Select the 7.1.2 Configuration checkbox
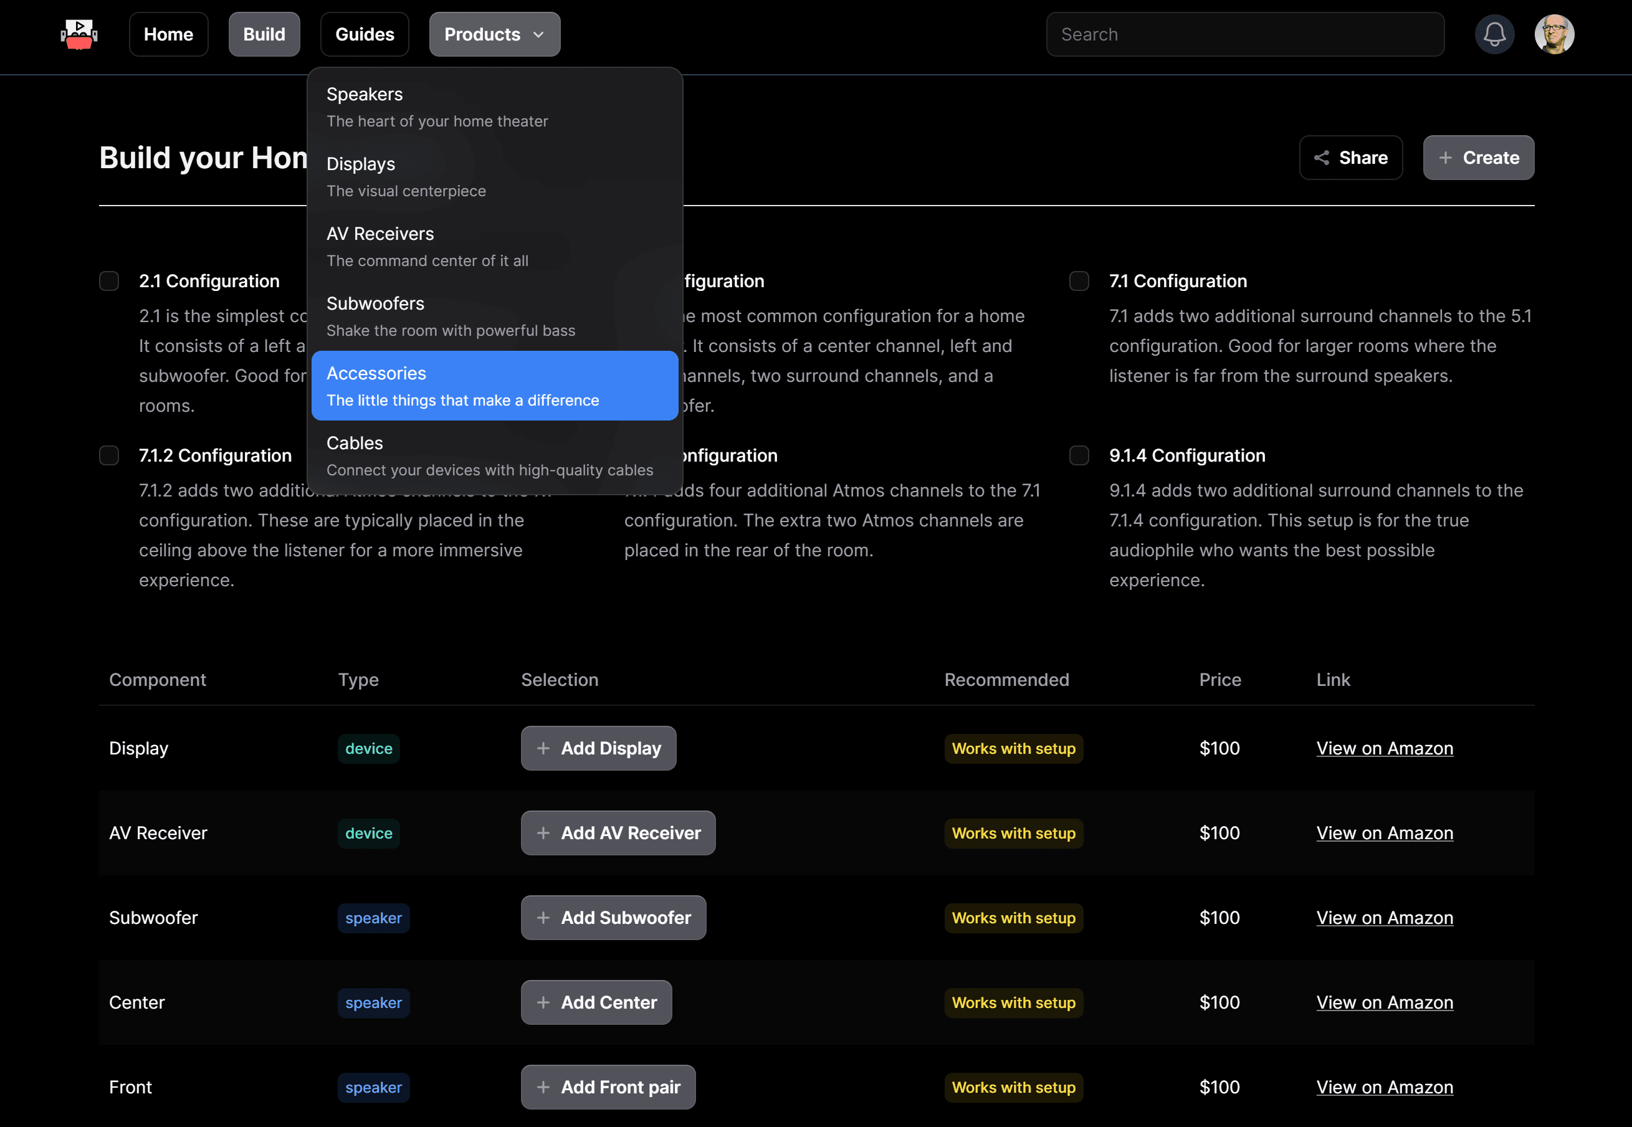Screen dimensions: 1632x1127 click(109, 455)
